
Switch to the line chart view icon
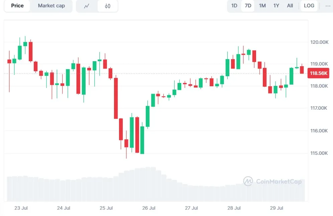point(87,6)
